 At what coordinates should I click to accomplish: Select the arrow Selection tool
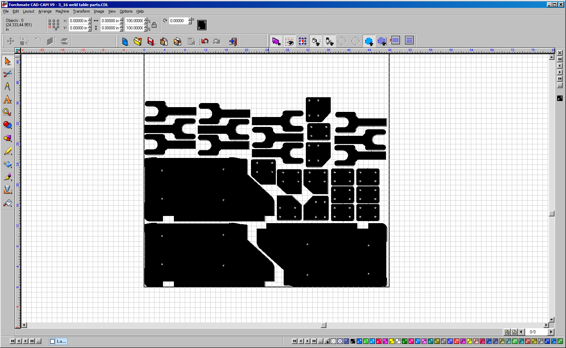[x=8, y=61]
